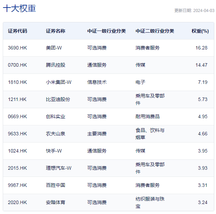This screenshot has height=214, width=216.
Task: Select the 农夫山泉 name cell
Action: pyautogui.click(x=55, y=134)
